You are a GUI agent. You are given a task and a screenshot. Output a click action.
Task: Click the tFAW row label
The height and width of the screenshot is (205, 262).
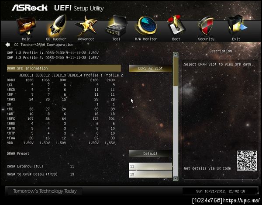click(x=11, y=138)
